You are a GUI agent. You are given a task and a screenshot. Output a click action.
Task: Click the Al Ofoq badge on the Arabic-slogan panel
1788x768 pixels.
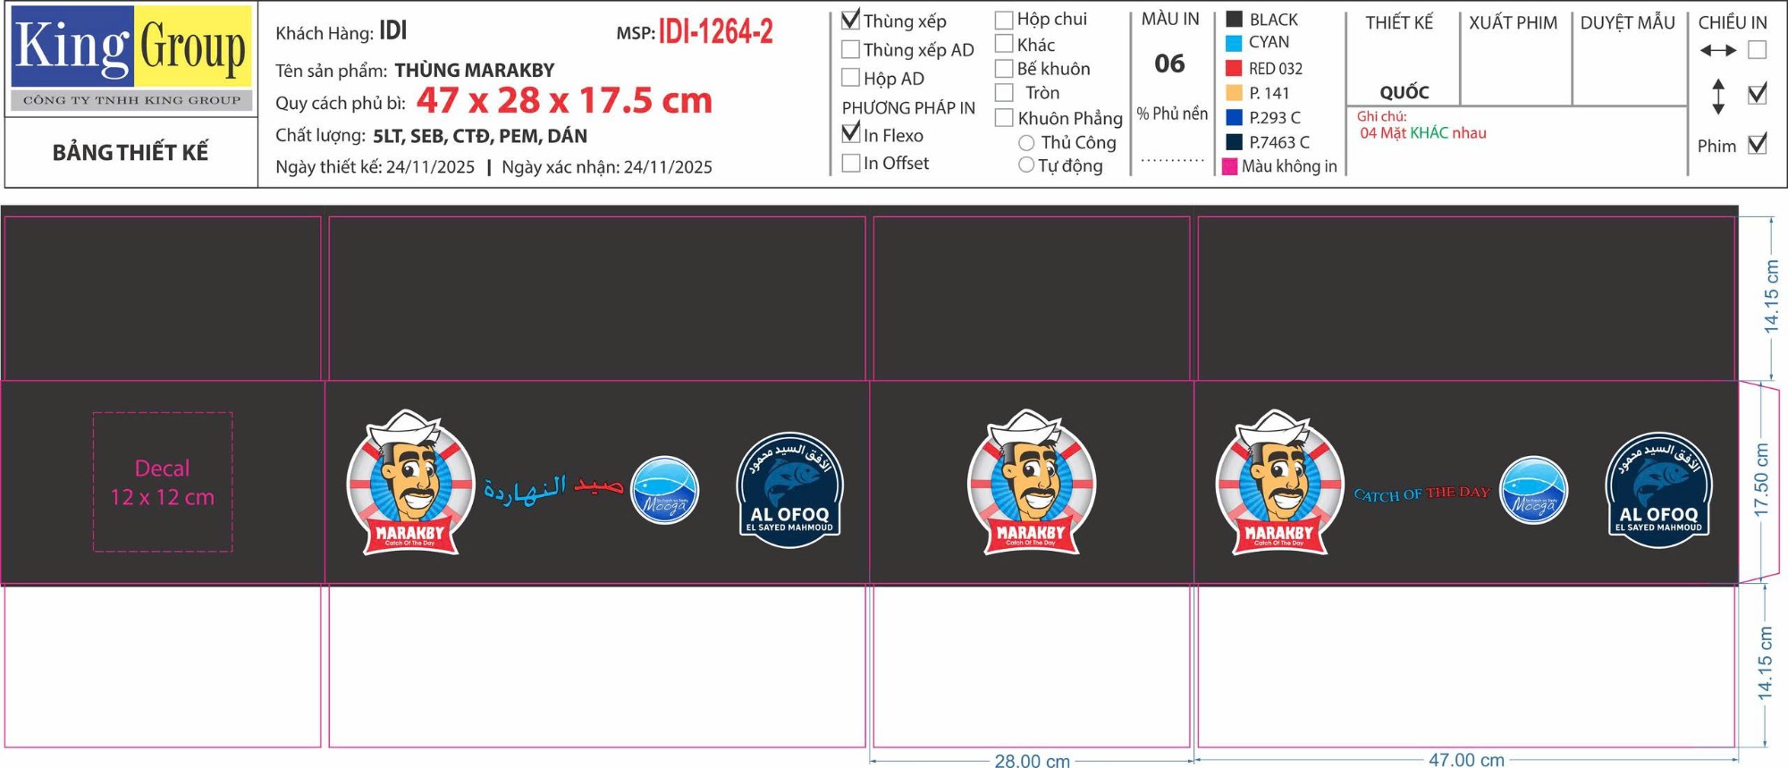[789, 490]
